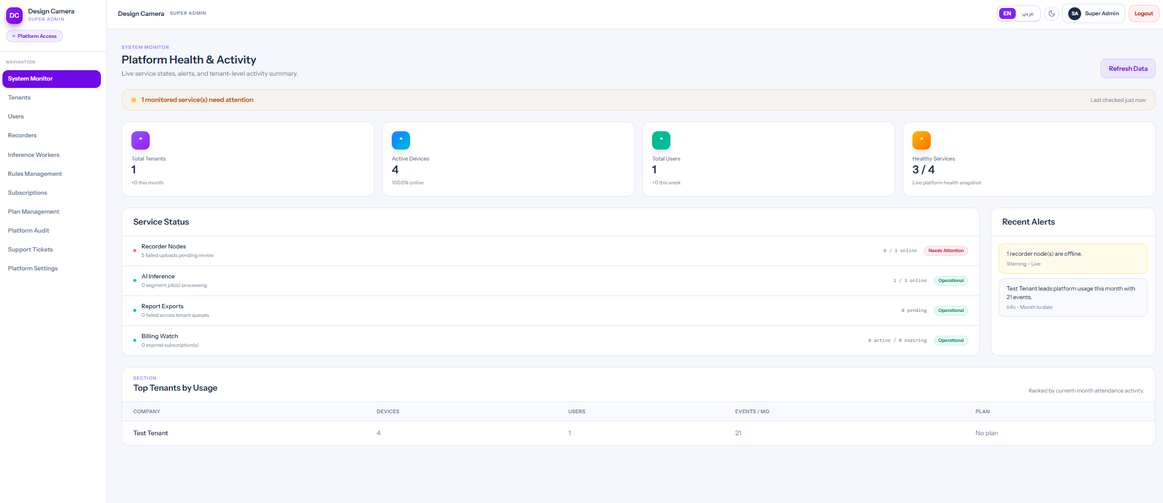Screen dimensions: 1163x503
Task: Click 'Ranked by current-month attendance activity' note
Action: 1086,391
